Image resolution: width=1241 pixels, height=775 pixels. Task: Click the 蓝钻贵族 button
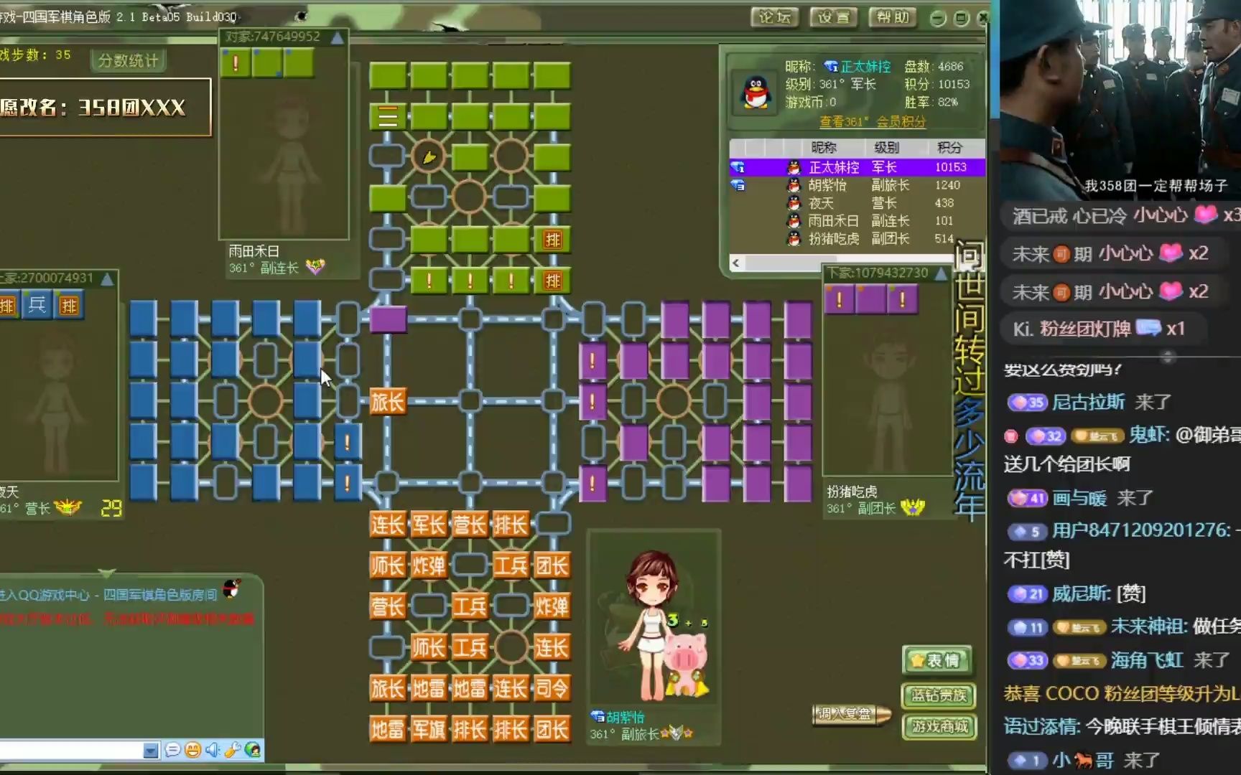coord(939,695)
